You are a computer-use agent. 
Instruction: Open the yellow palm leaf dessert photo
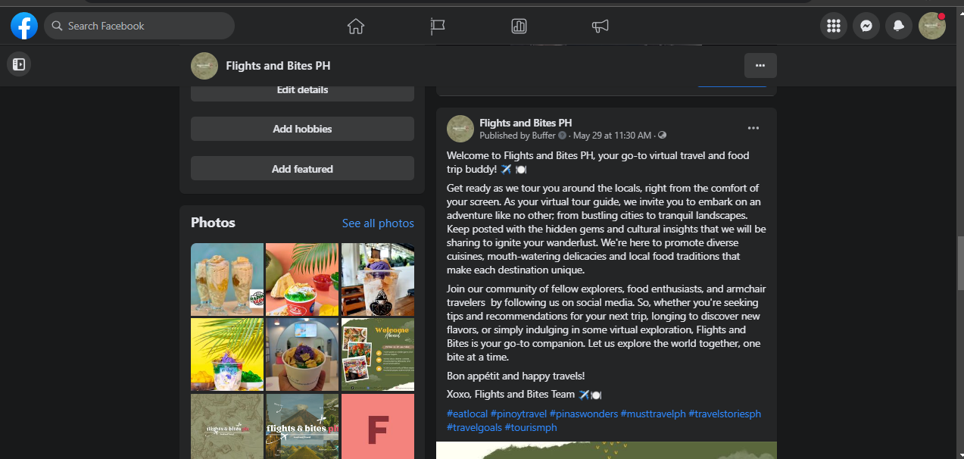pos(227,354)
